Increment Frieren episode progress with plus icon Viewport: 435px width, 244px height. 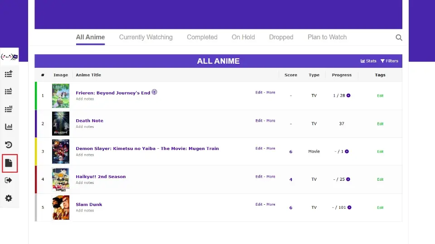(348, 96)
